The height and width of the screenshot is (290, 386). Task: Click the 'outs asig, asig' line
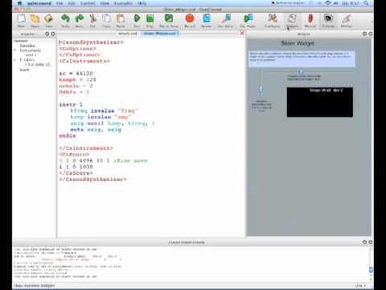point(96,130)
